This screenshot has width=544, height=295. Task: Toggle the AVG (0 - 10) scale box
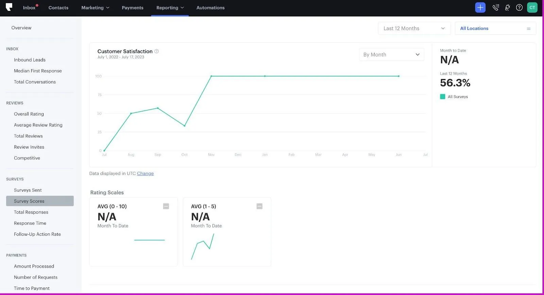pos(166,206)
